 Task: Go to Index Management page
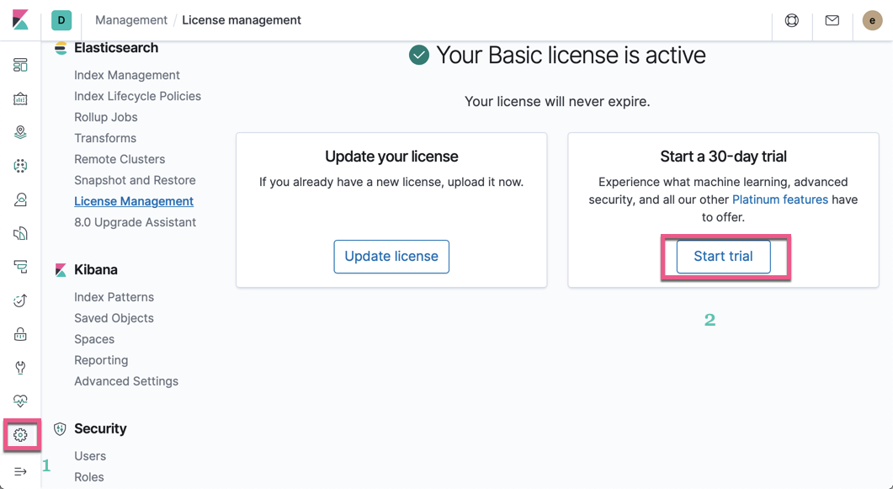(127, 75)
